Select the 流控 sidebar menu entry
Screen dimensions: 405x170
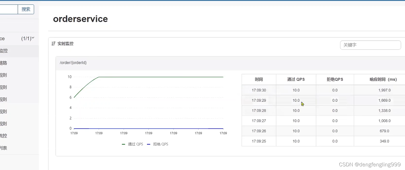(x=3, y=136)
